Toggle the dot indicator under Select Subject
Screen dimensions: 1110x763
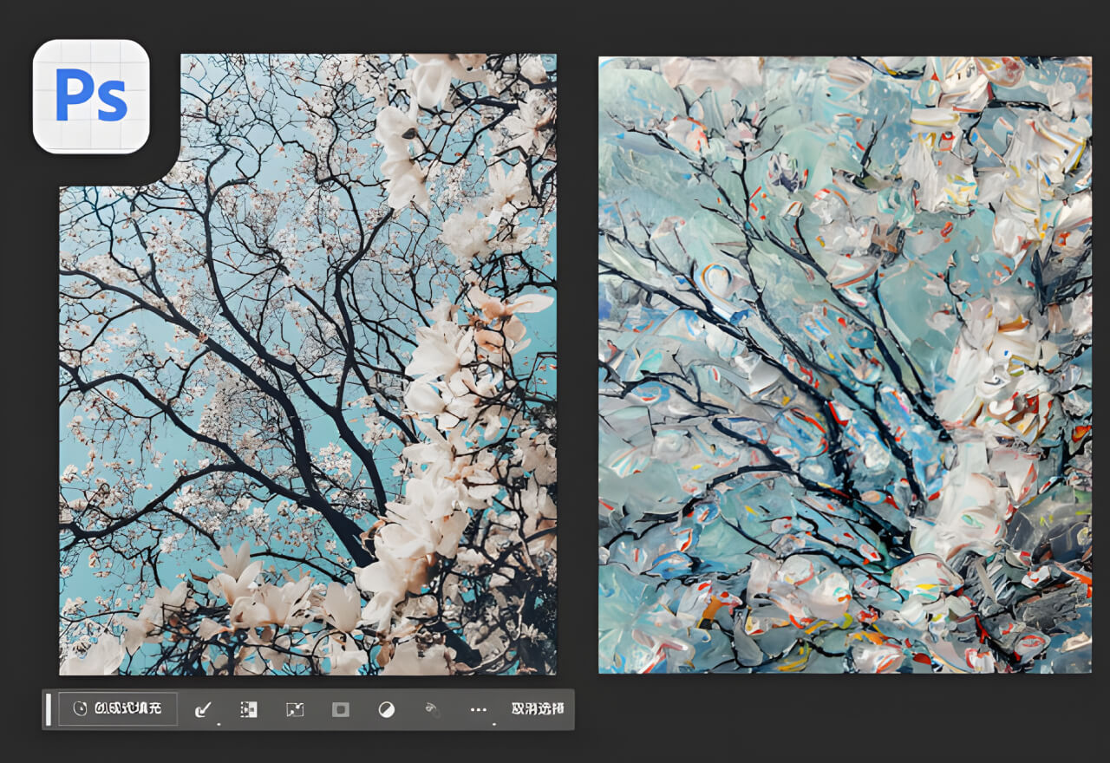[x=219, y=723]
